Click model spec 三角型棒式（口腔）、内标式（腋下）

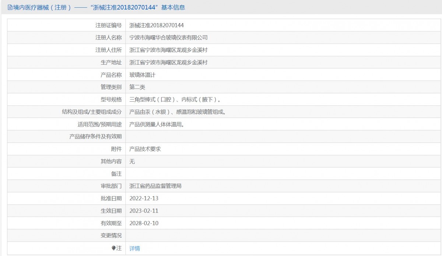[175, 100]
